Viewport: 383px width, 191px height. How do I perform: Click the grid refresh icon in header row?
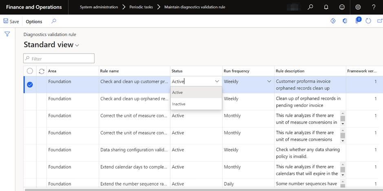pos(41,71)
